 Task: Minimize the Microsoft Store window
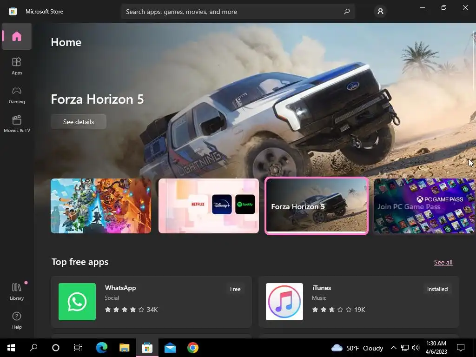[422, 7]
